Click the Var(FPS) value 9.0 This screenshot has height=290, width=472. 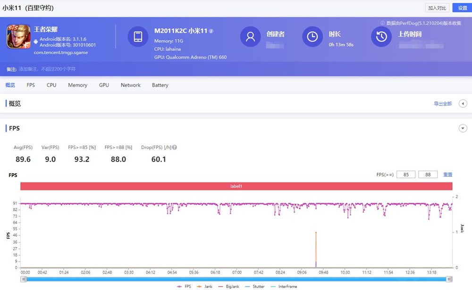coord(51,159)
